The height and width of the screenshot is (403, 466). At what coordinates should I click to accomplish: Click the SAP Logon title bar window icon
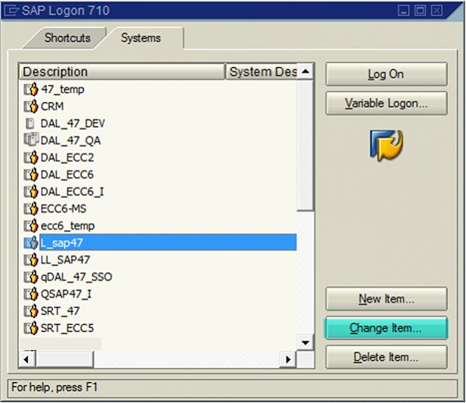coord(11,11)
